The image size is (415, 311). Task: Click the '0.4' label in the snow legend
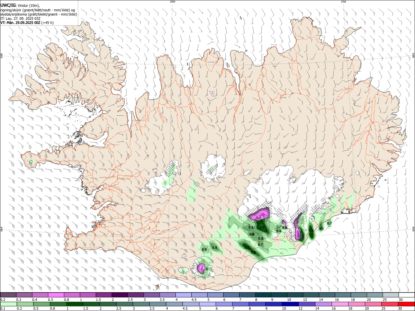(35, 300)
